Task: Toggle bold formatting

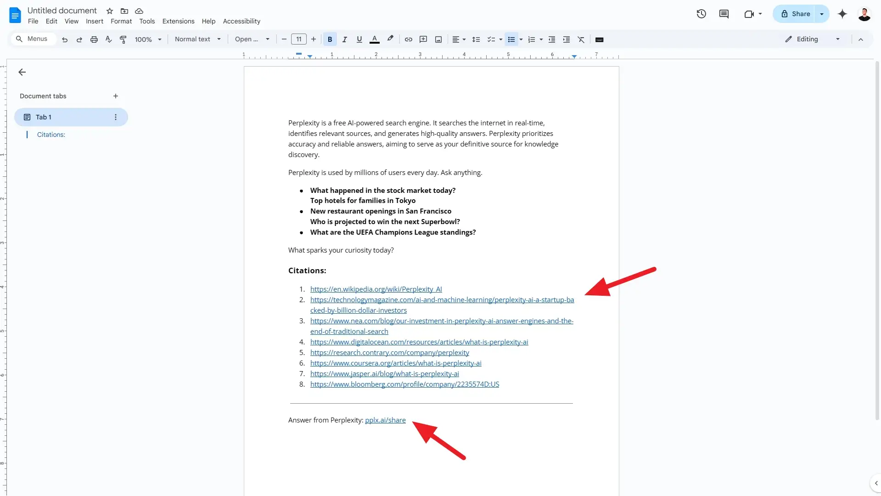Action: (330, 39)
